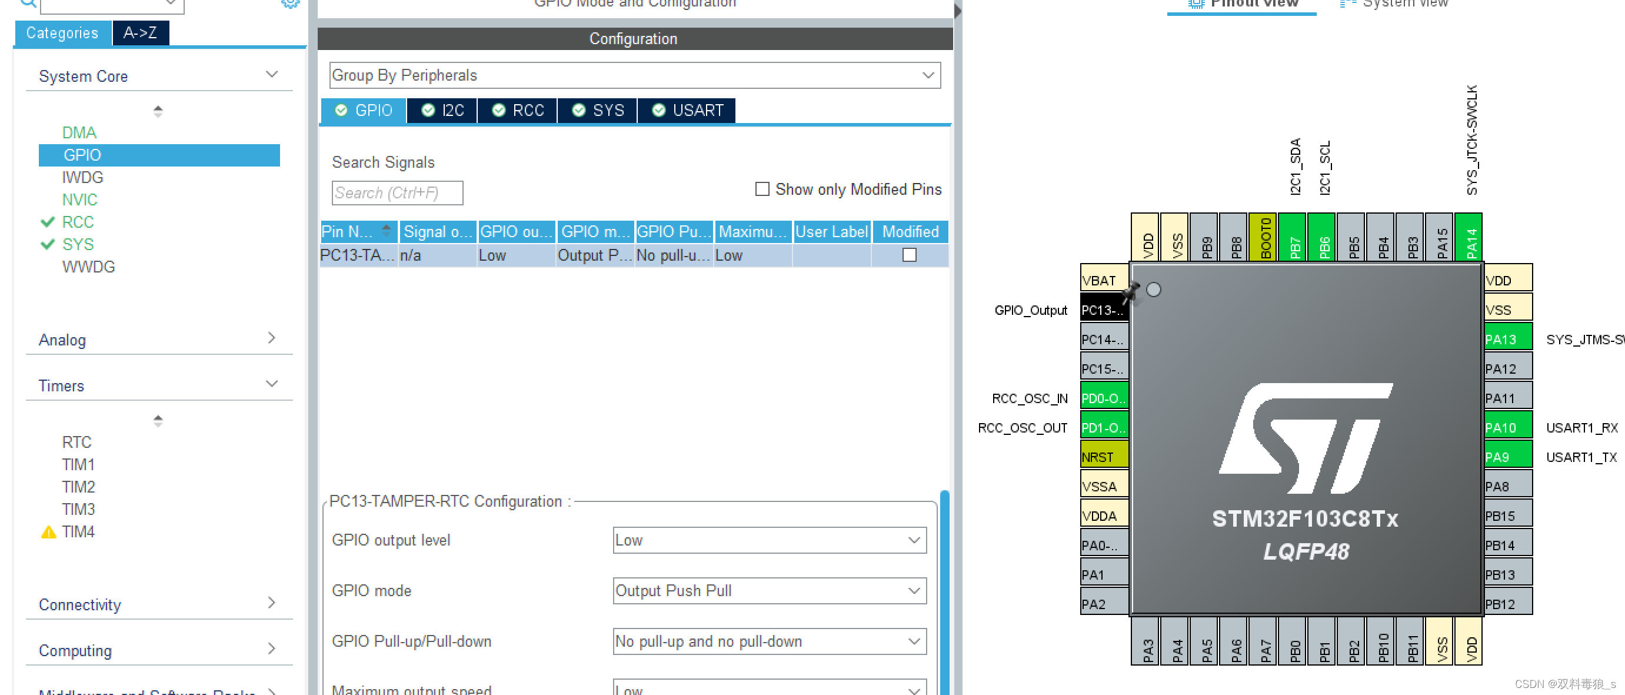Select IWDG in System Core list
This screenshot has width=1625, height=695.
point(82,177)
